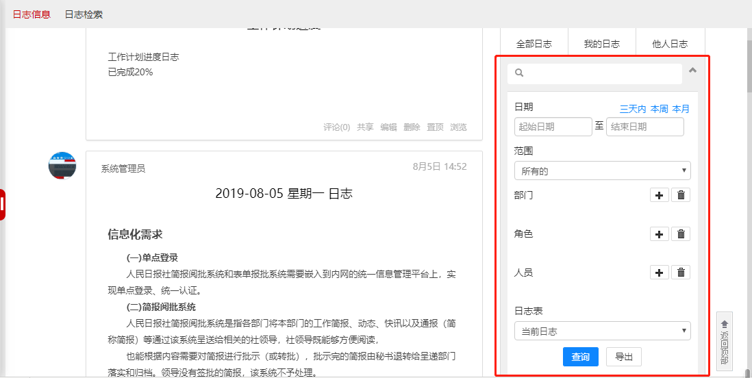
Task: Filter by 本周 quick date link
Action: (x=659, y=109)
